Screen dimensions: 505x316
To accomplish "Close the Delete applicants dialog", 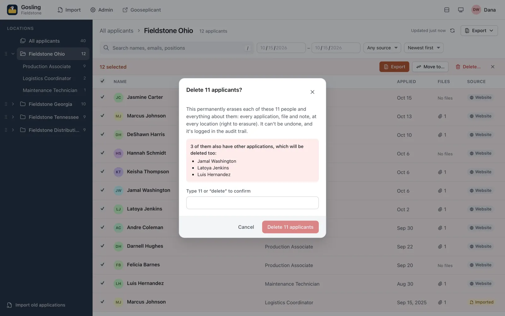I will [312, 92].
